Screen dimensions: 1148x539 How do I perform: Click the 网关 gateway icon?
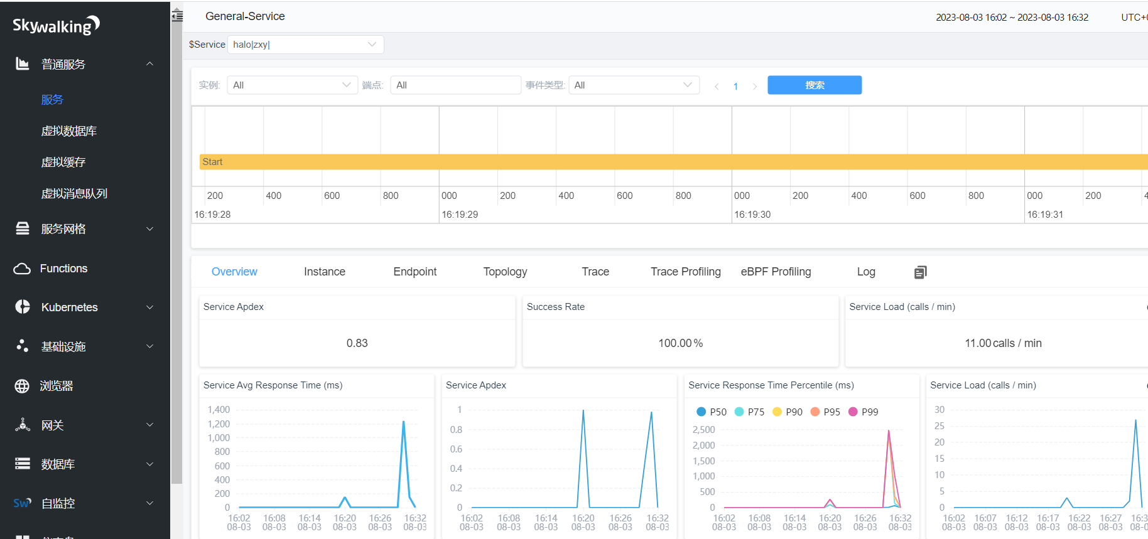point(23,425)
